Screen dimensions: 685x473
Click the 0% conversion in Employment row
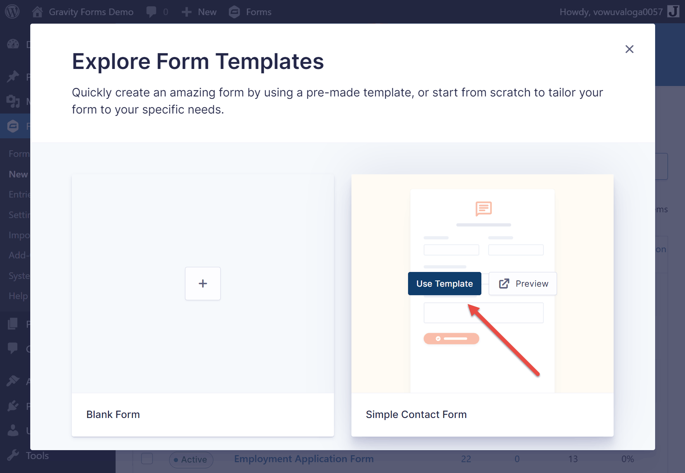pos(627,459)
